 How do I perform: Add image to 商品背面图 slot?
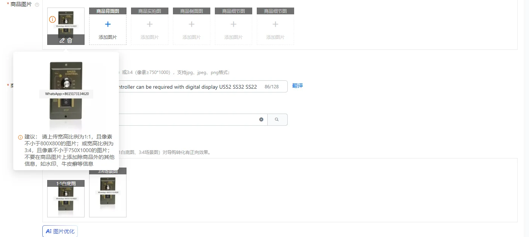click(x=108, y=26)
